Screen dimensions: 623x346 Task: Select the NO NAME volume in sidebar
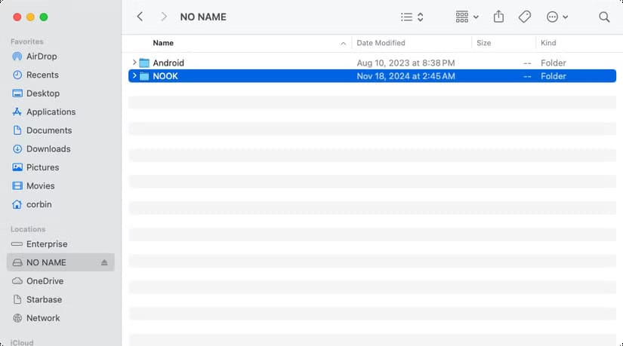(60, 262)
